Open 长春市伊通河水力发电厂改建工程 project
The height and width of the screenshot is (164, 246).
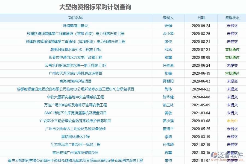coord(76,57)
